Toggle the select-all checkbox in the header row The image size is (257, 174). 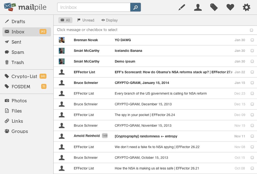coord(251,30)
